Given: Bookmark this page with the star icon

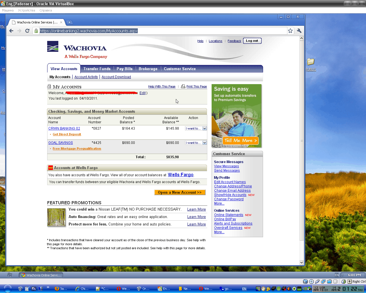Looking at the screenshot, I should click(x=290, y=31).
